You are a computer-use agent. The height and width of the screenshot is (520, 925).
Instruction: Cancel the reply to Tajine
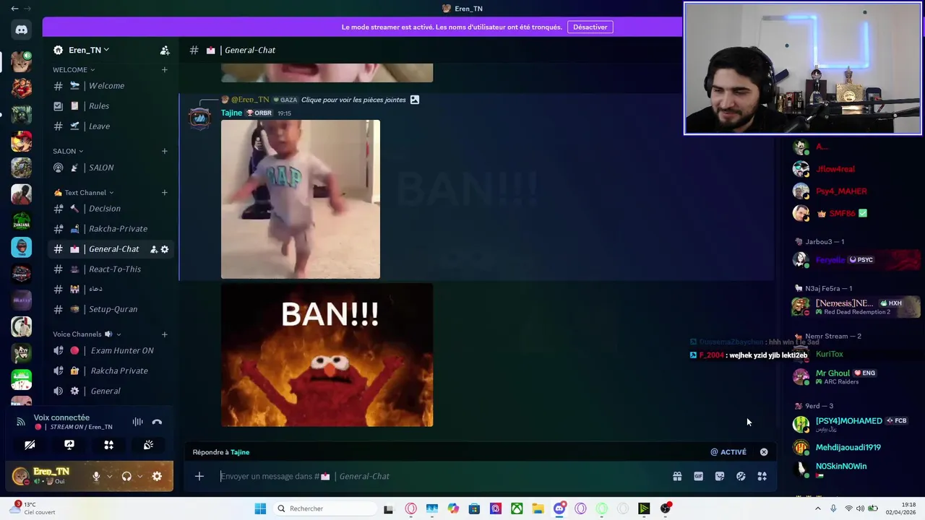tap(764, 452)
